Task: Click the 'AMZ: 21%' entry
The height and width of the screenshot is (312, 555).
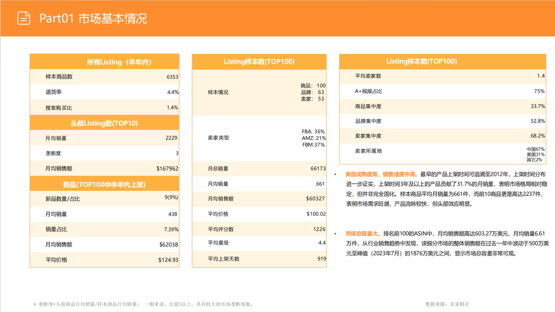Action: tap(314, 138)
